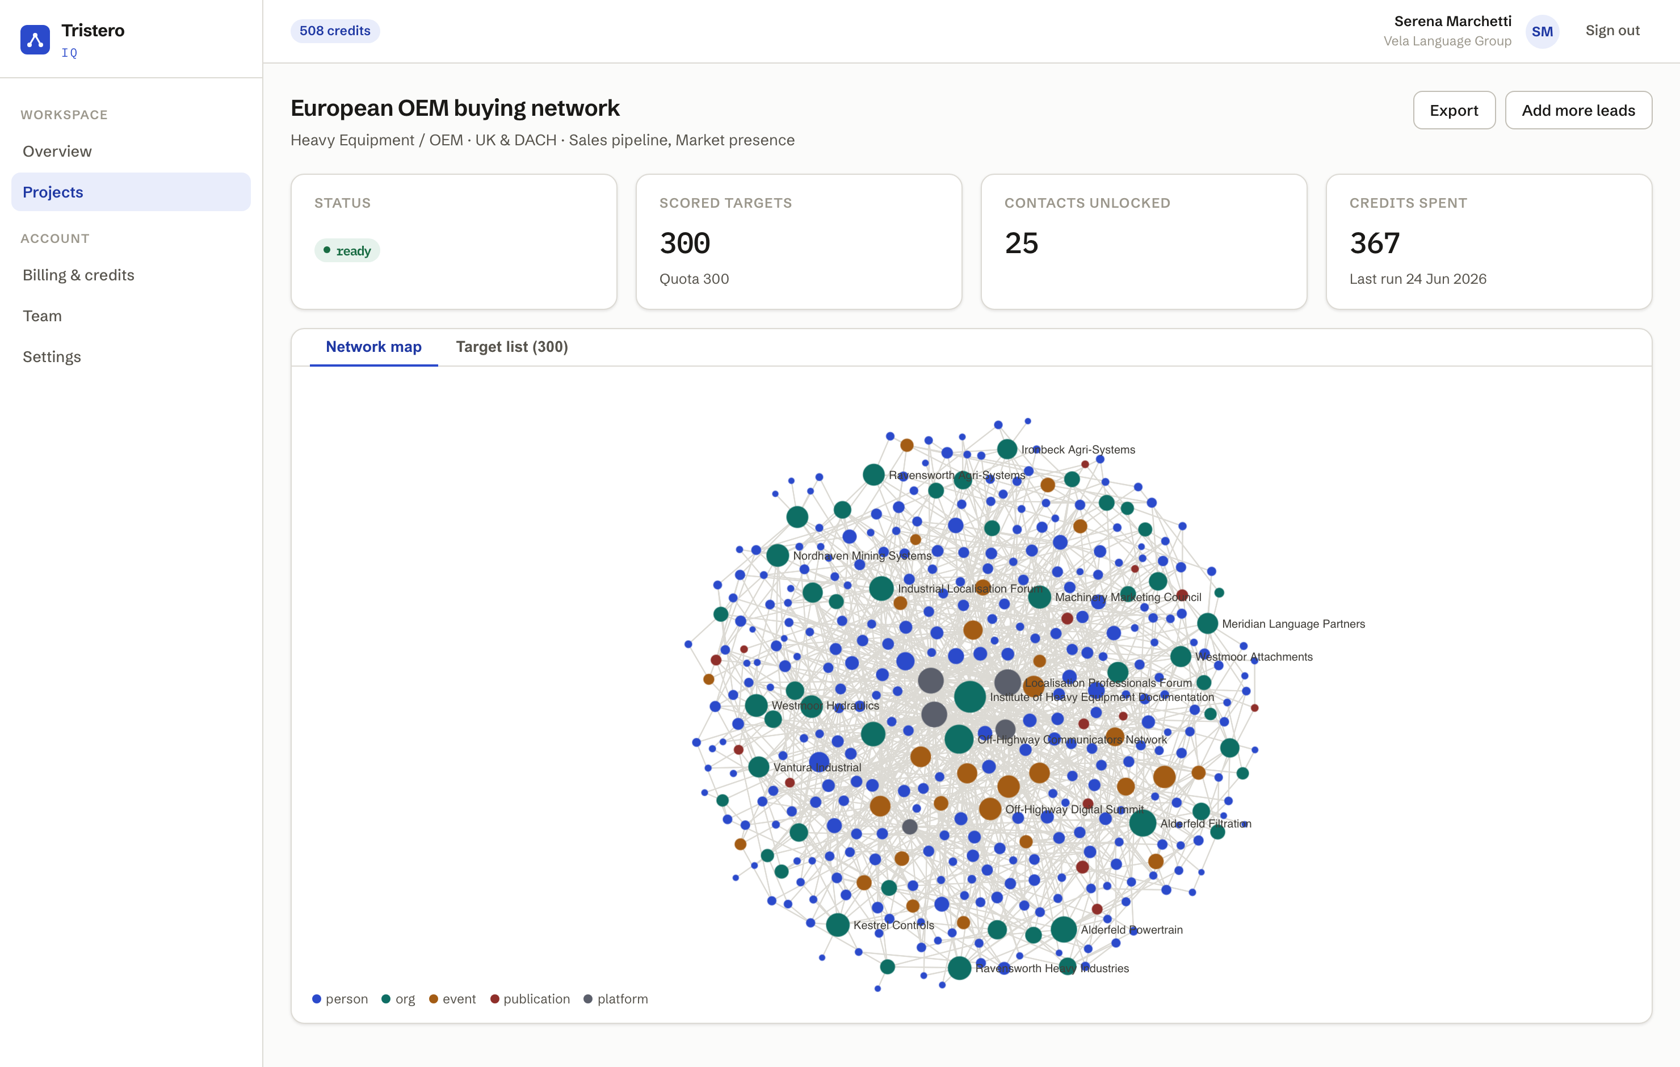Click the event legend color dot
The image size is (1680, 1067).
click(433, 999)
